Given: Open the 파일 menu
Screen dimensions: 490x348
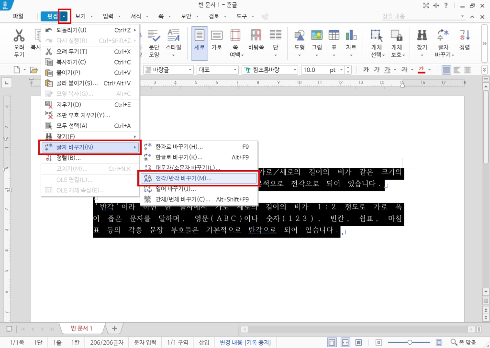Looking at the screenshot, I should pyautogui.click(x=18, y=16).
